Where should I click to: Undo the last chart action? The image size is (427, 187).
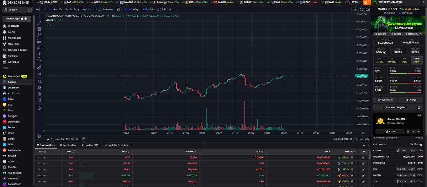point(172,9)
